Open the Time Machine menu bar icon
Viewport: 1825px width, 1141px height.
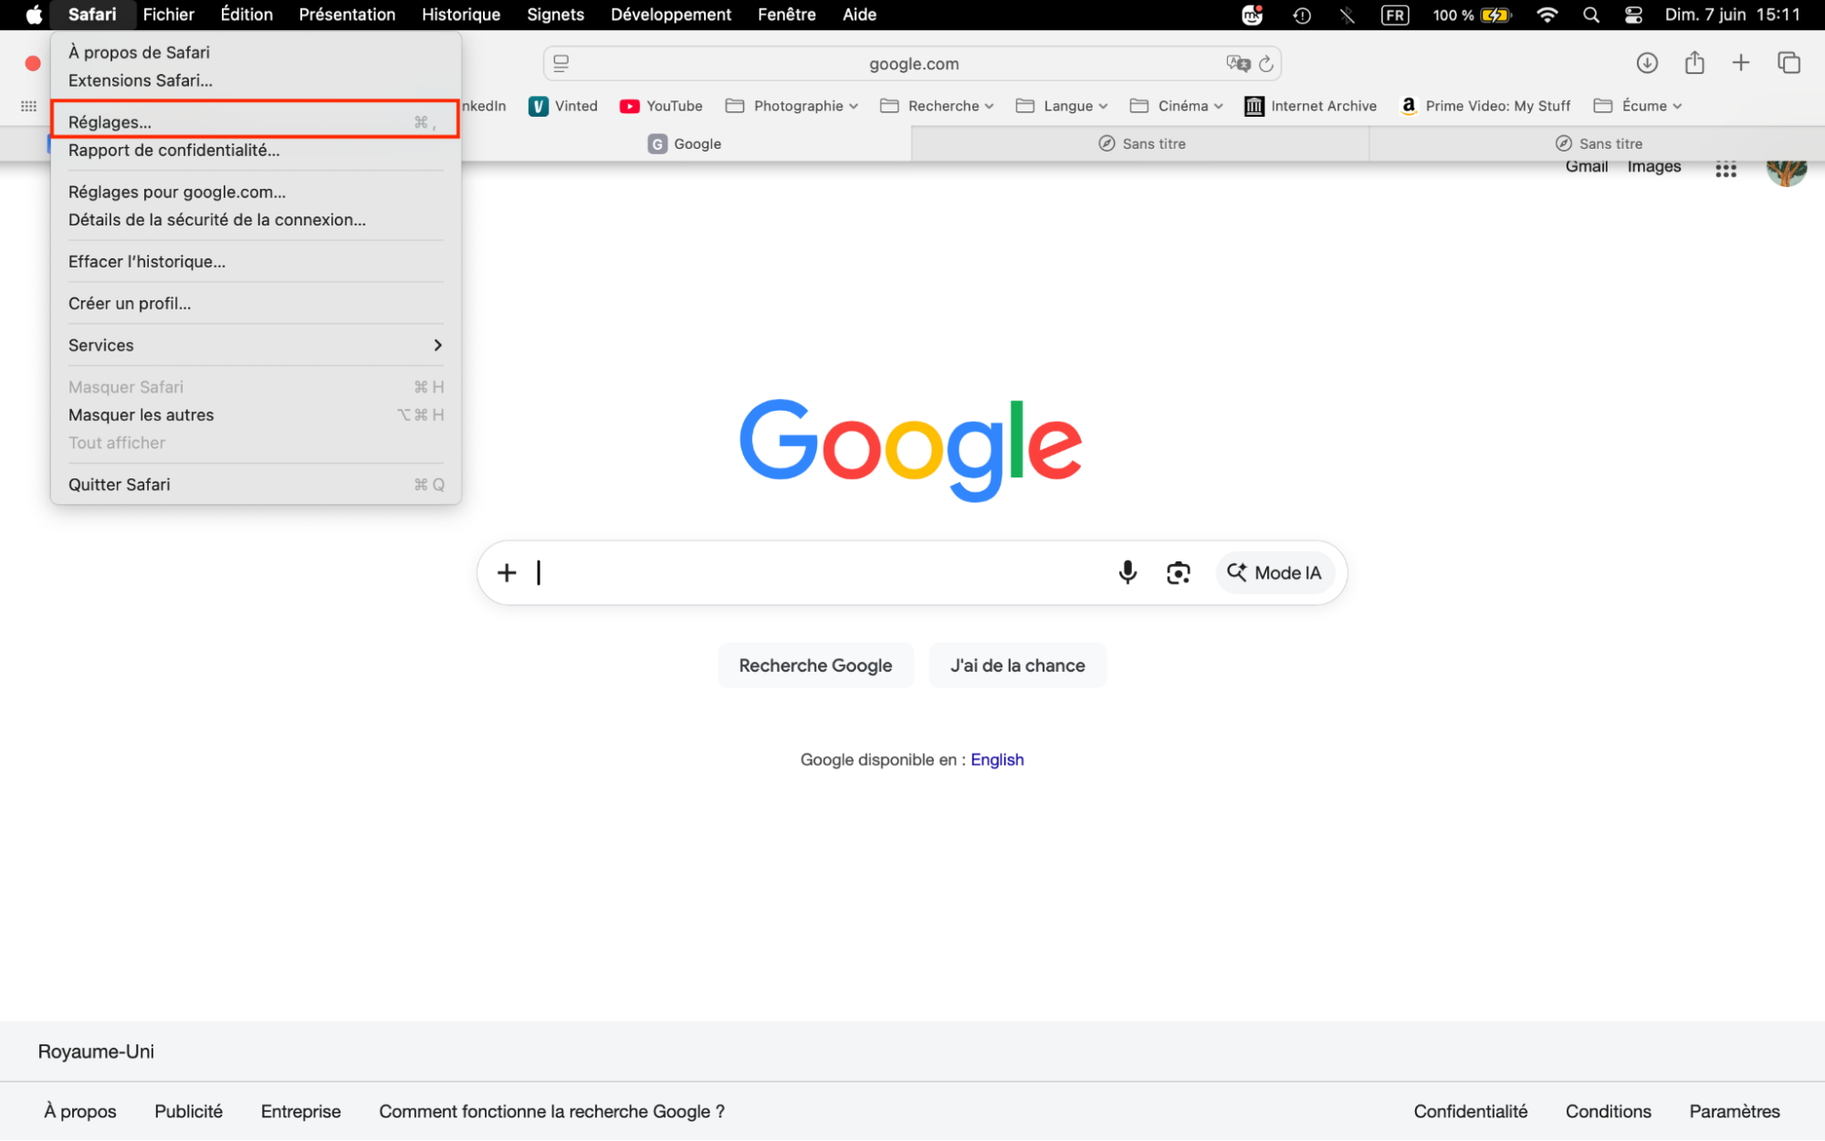pos(1302,15)
